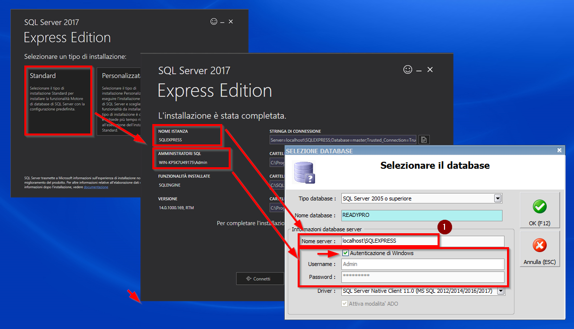The width and height of the screenshot is (574, 329).
Task: Close the Selezione Database dialog
Action: pos(559,150)
